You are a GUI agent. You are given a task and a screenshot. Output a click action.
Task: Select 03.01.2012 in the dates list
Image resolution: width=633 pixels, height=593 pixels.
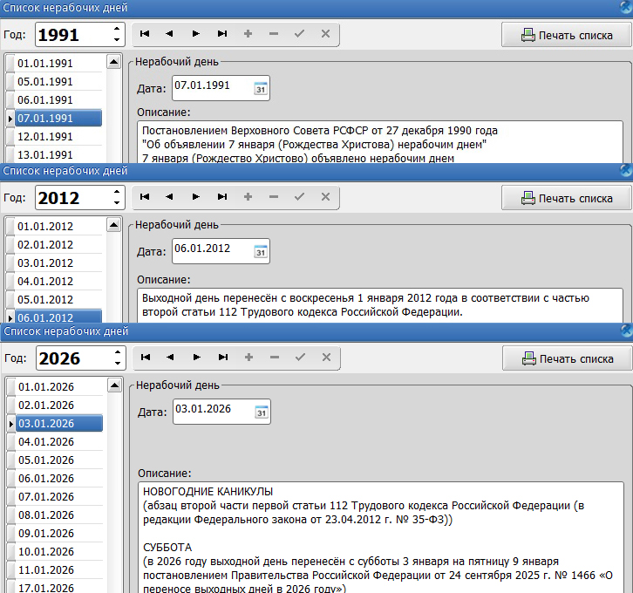(x=45, y=263)
